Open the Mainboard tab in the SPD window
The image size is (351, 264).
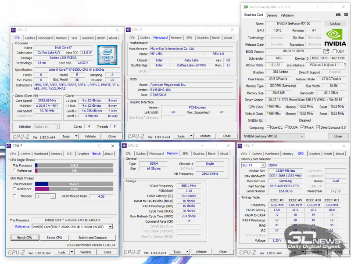tap(272, 154)
